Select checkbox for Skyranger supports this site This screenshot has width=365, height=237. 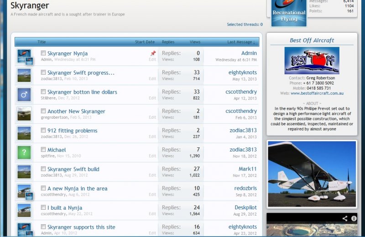43,227
